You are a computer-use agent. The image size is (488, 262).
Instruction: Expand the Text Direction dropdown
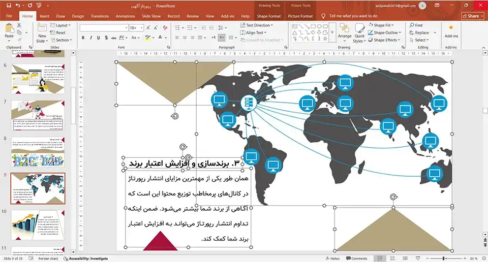point(257,25)
